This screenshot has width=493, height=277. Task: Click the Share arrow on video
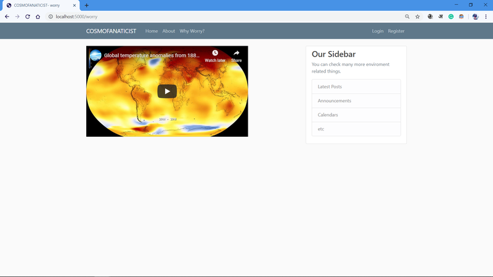click(x=236, y=54)
